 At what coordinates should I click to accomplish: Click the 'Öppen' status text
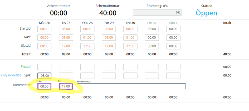point(206,13)
